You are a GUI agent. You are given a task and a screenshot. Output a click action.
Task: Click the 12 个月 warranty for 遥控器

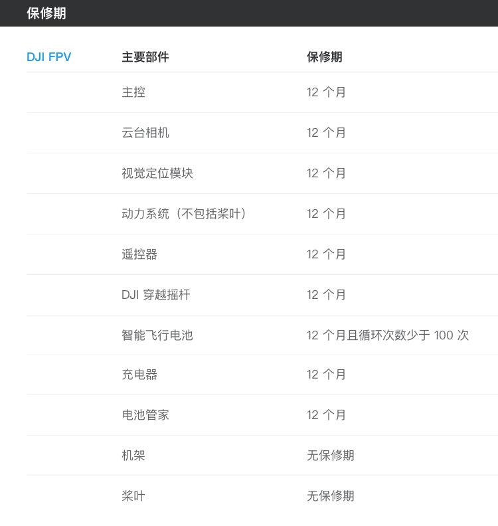pos(326,254)
